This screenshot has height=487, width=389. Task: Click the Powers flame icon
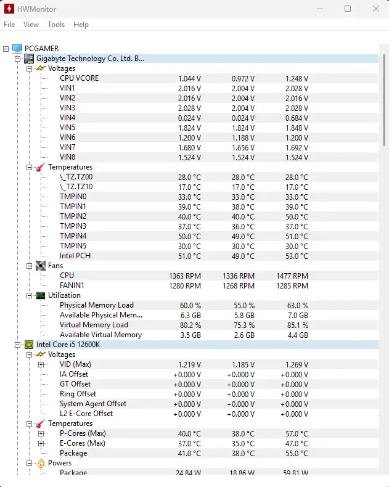41,463
